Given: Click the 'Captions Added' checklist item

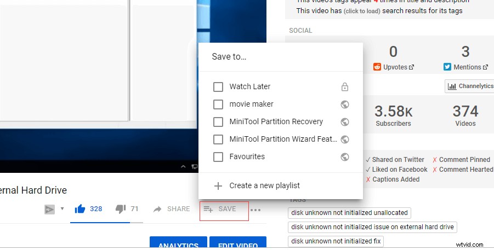Looking at the screenshot, I should pos(393,179).
